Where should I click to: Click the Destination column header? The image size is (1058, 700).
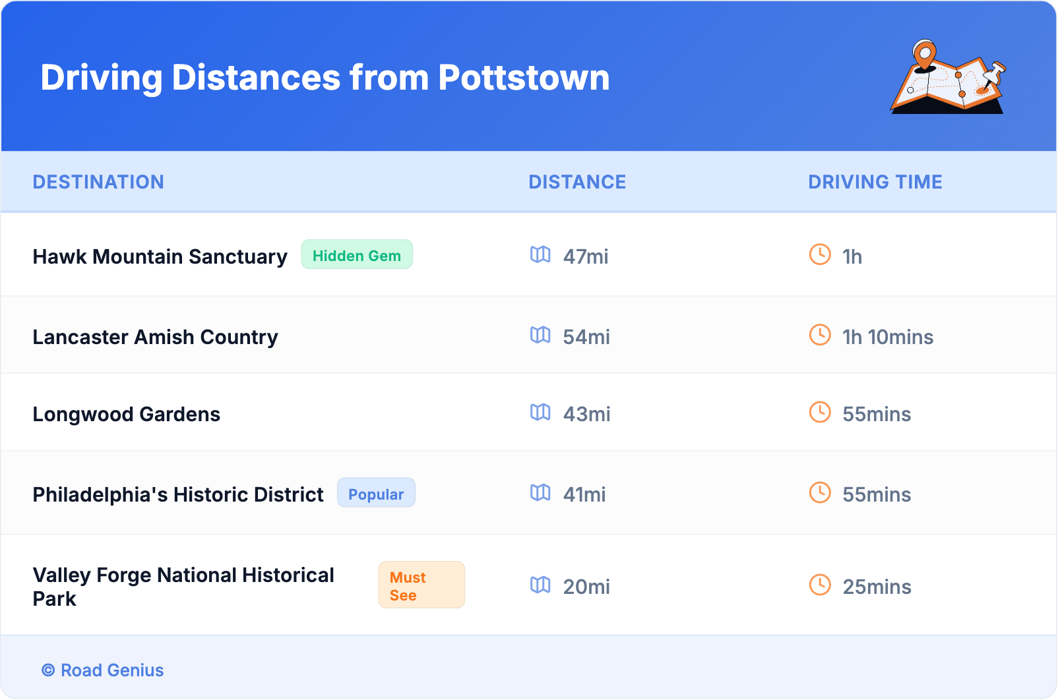98,182
